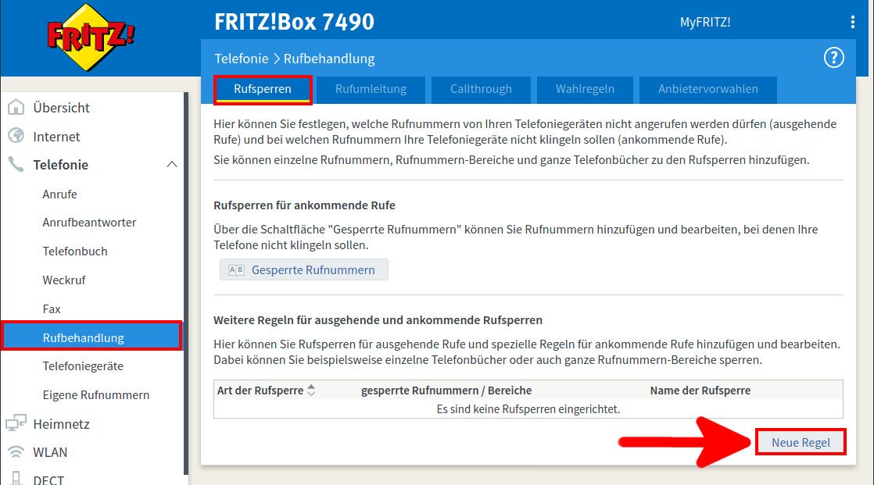
Task: Open Telefoniegeräte in sidebar
Action: point(83,366)
